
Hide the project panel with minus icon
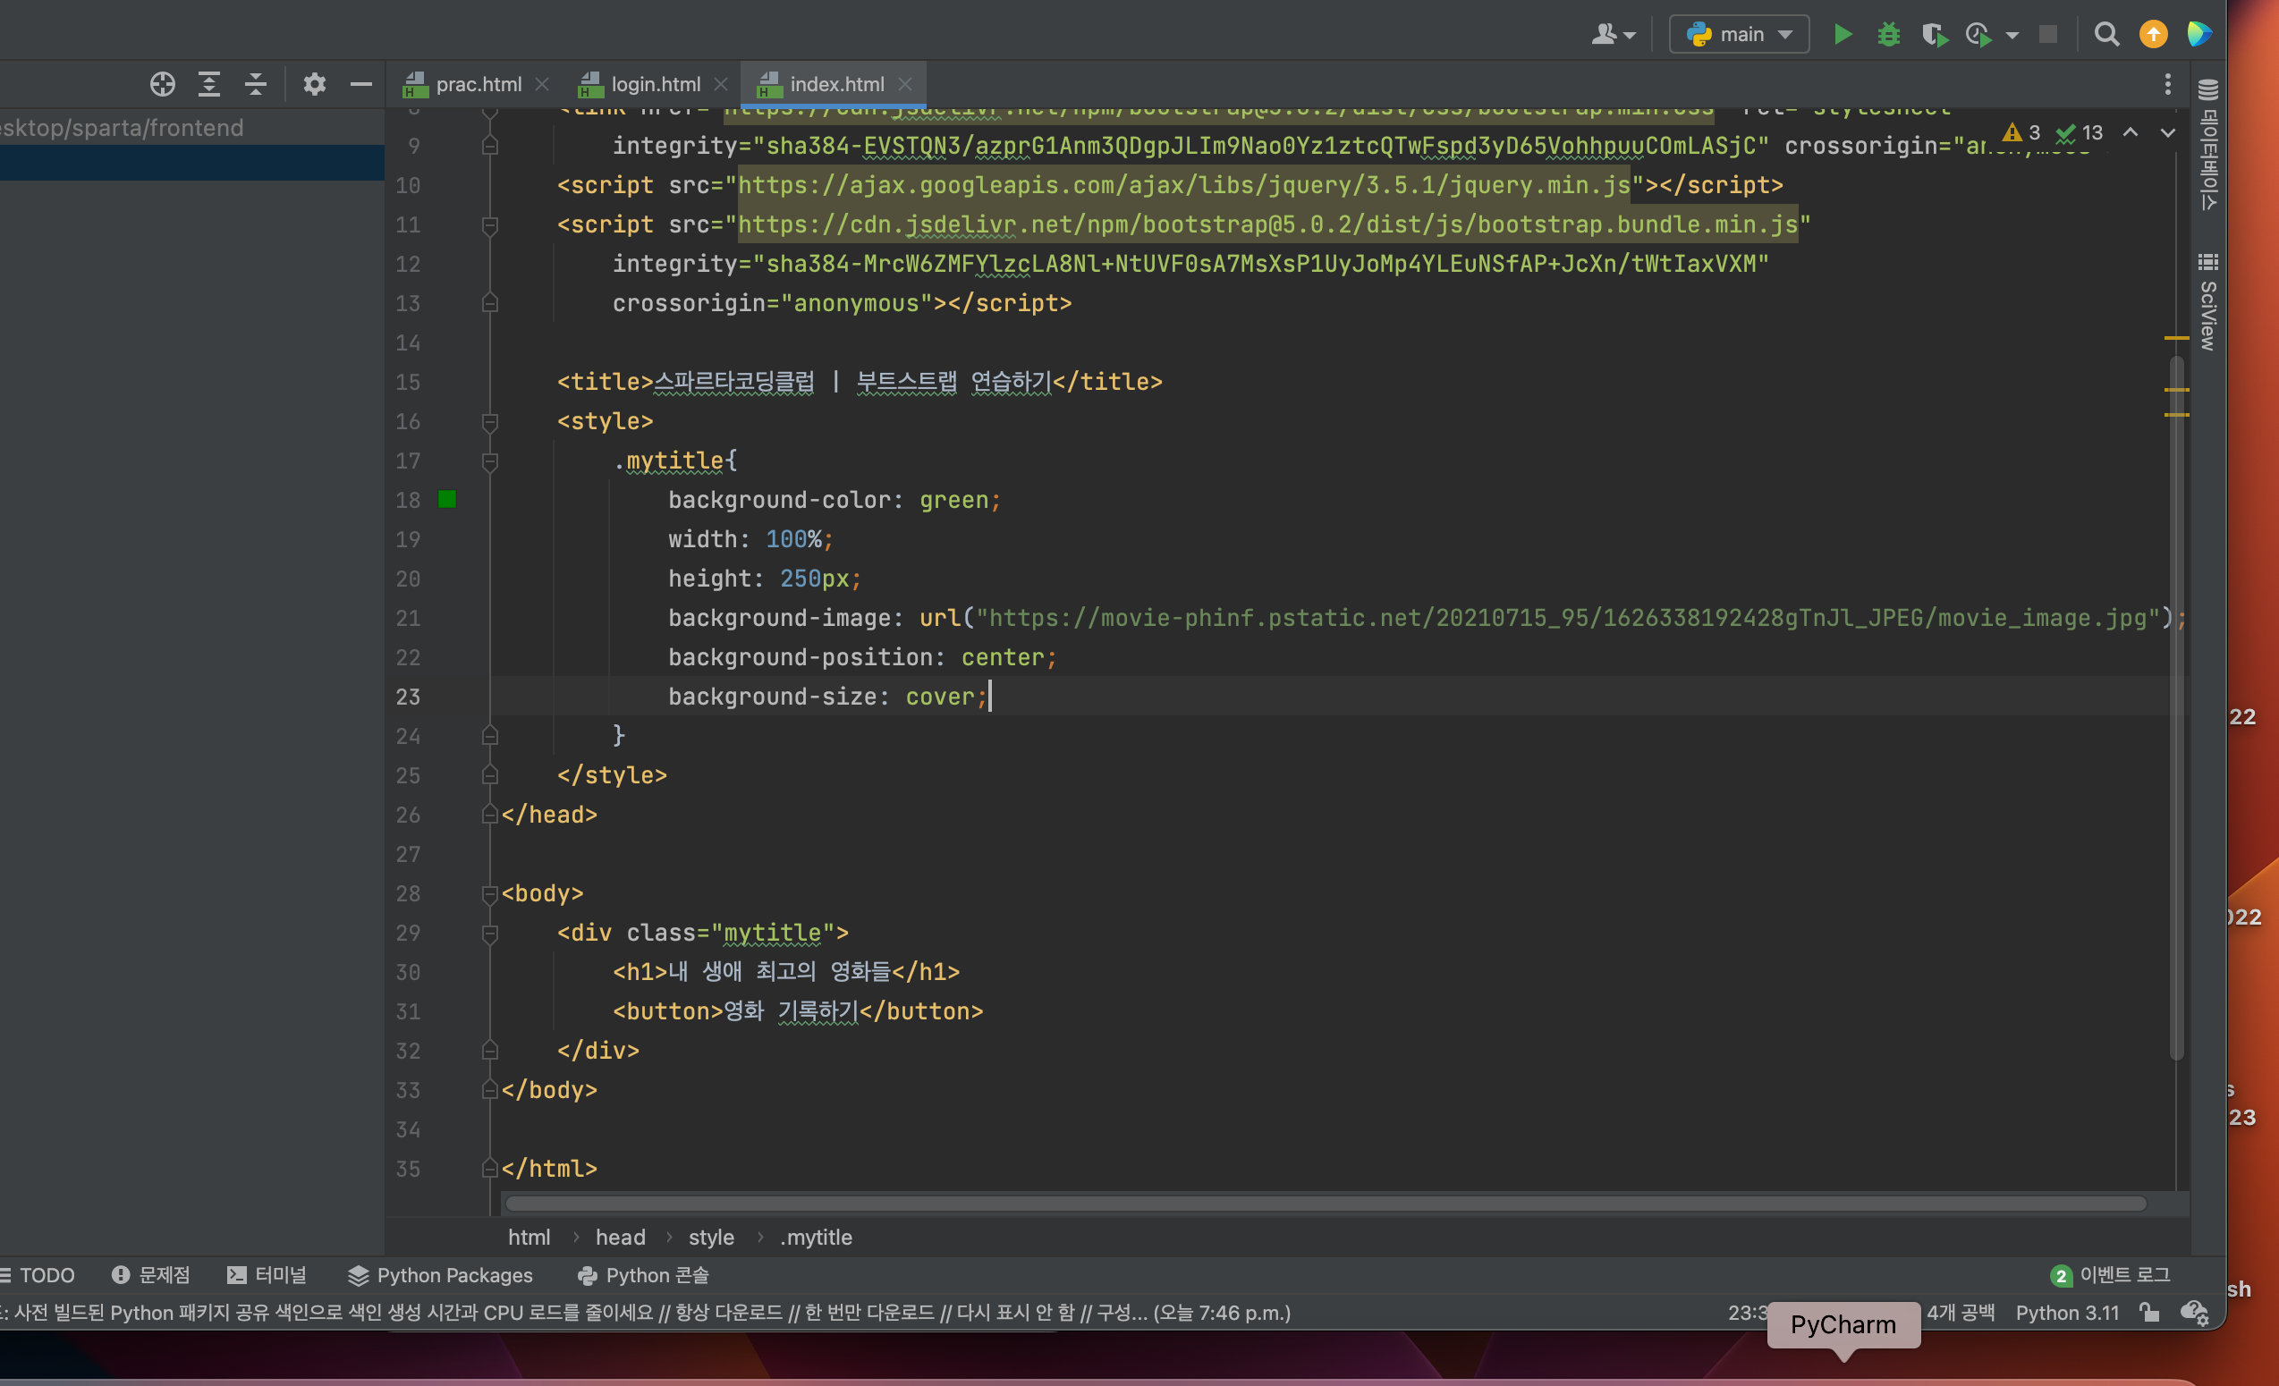click(x=360, y=84)
